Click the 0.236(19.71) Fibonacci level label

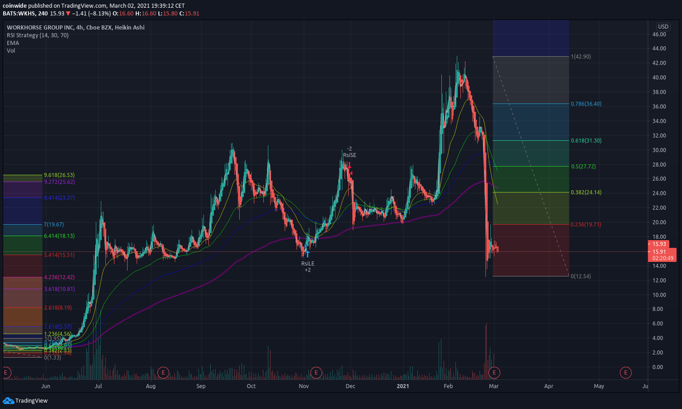(586, 225)
